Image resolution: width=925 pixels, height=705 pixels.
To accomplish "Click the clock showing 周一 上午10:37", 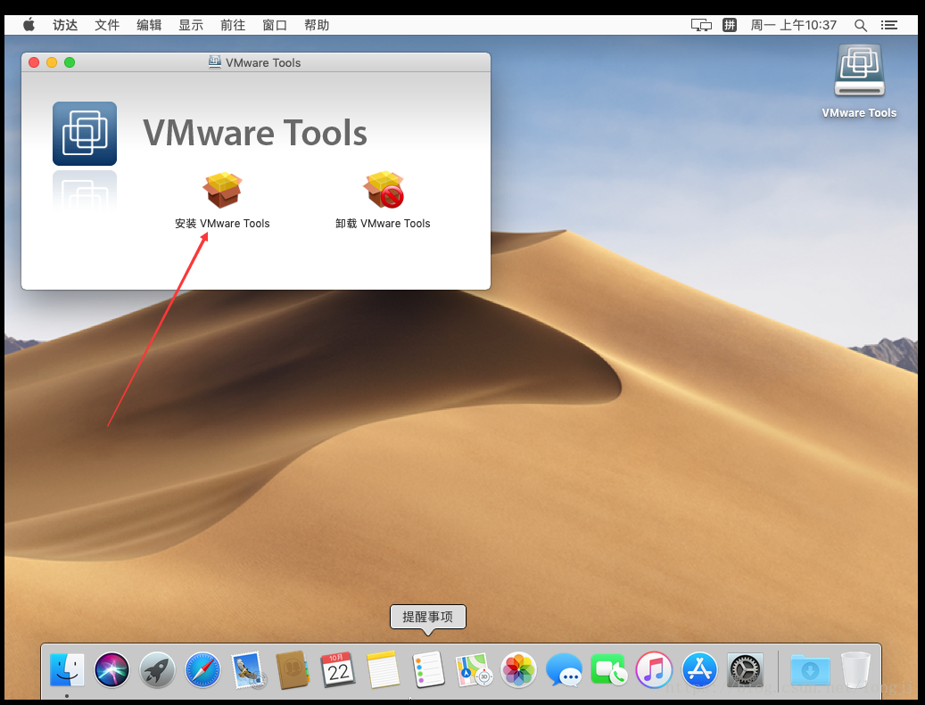I will click(794, 25).
